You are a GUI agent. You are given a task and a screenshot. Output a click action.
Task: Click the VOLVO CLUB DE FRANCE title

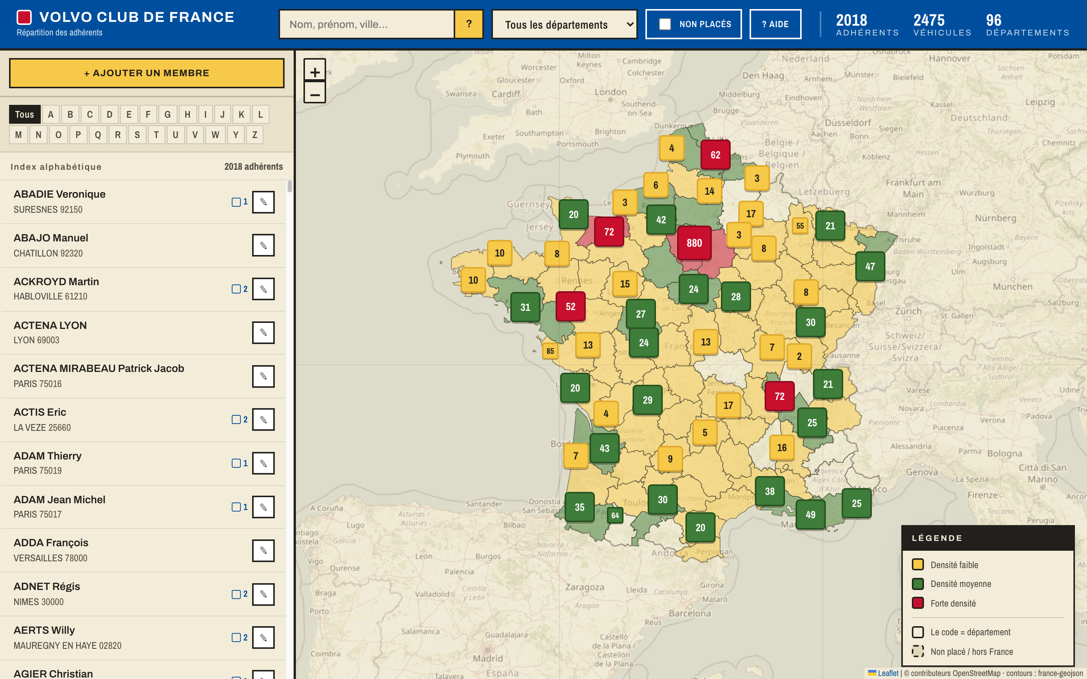[137, 17]
